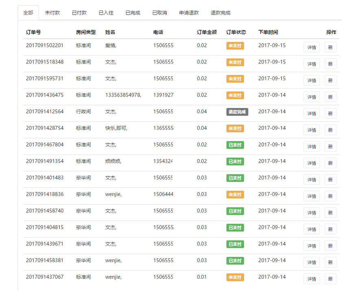Click 已支付 badge for order 2017091467804
Image resolution: width=358 pixels, height=291 pixels.
pos(235,145)
